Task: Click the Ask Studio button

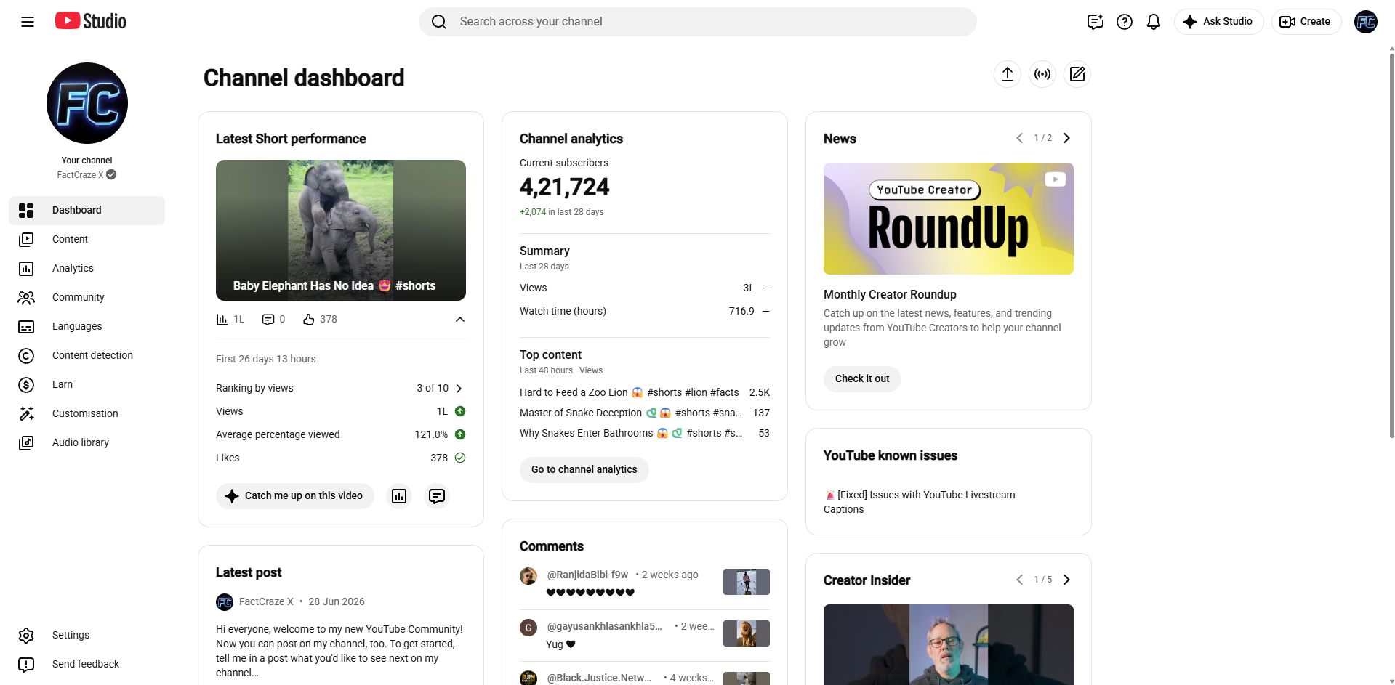Action: coord(1219,22)
